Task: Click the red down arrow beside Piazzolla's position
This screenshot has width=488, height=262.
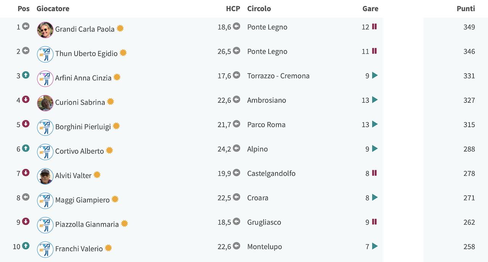Action: [x=26, y=221]
